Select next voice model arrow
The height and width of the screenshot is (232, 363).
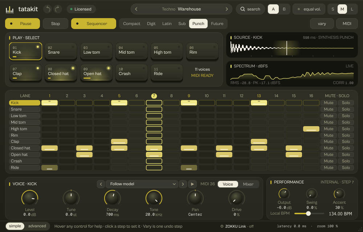coord(183,184)
